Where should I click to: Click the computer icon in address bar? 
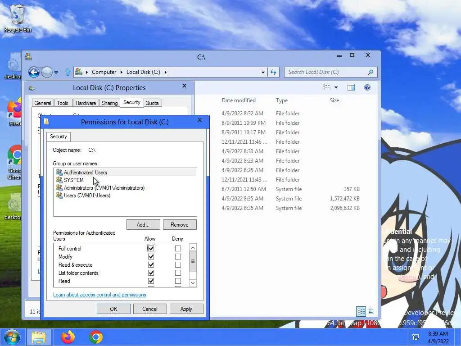pos(79,72)
